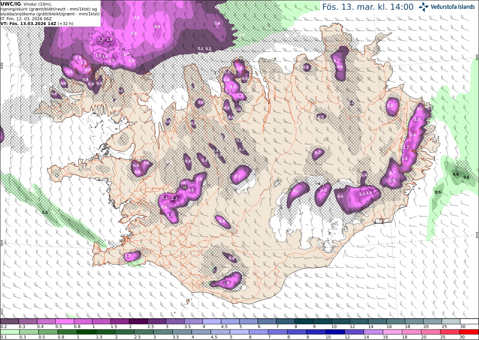
Task: Click the '25W' longitude label at the bottom-left edge
Action: pos(2,311)
